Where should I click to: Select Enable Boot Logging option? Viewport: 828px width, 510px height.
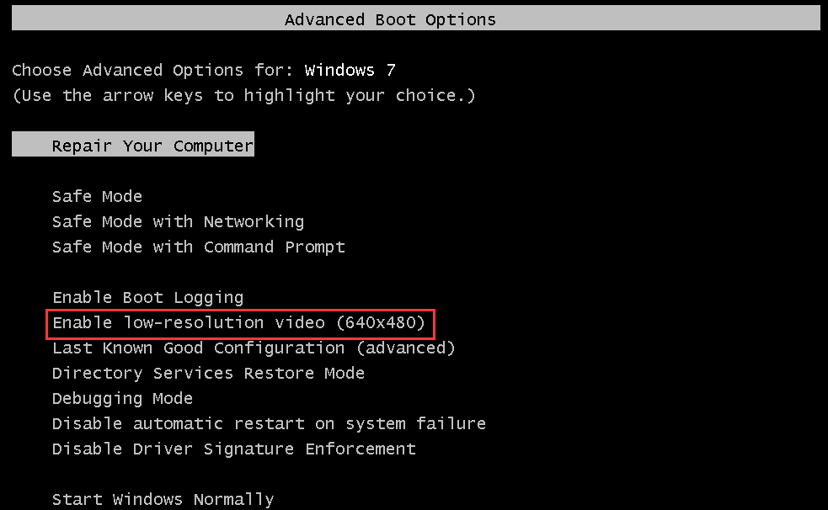click(147, 297)
